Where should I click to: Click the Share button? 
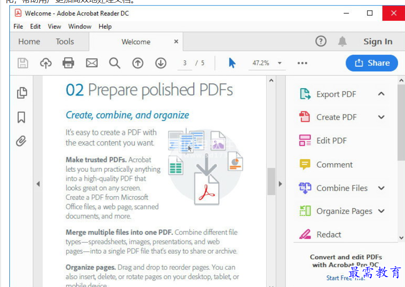tap(372, 63)
